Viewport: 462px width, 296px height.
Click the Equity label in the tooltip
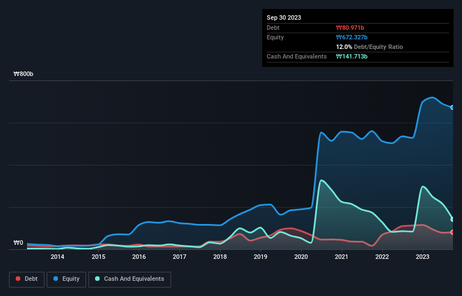point(275,37)
